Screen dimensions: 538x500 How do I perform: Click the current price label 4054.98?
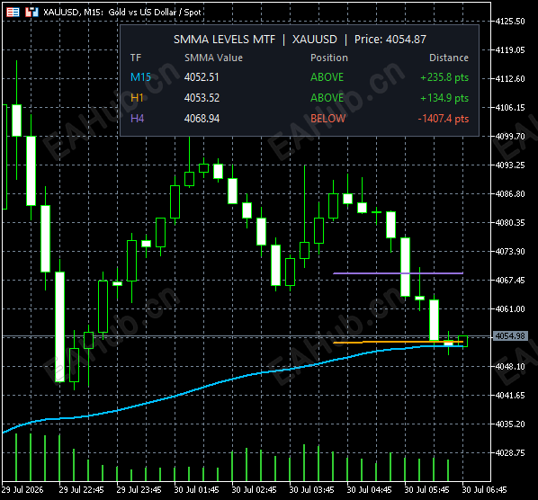point(510,336)
